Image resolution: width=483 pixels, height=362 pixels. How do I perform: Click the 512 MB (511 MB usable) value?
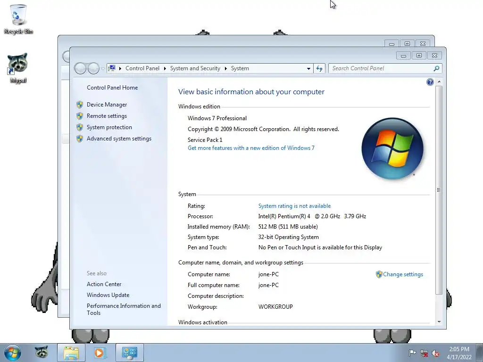tap(288, 227)
